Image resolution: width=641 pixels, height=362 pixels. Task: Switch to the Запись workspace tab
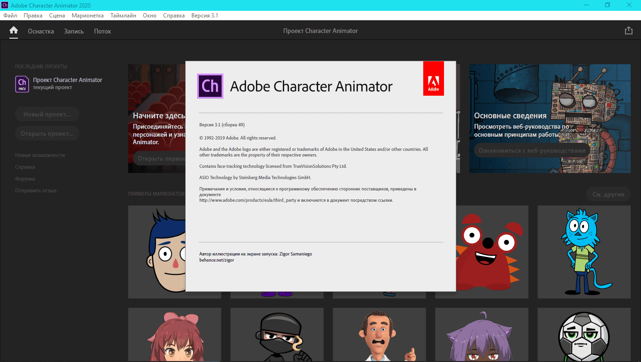pos(74,31)
